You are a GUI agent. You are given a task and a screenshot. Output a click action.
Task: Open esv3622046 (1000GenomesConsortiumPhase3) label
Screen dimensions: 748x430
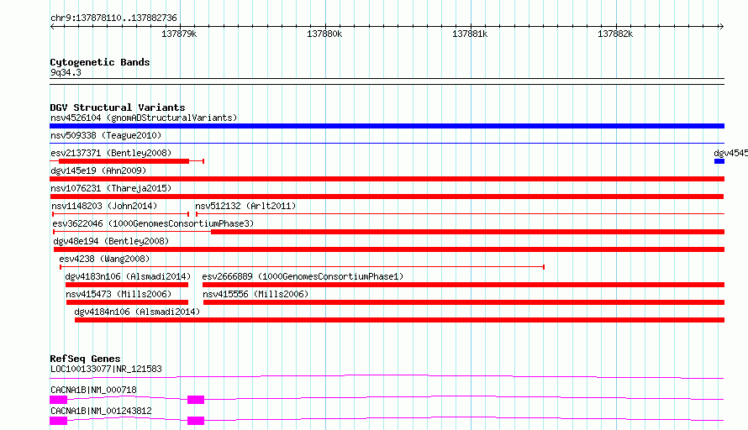(153, 223)
